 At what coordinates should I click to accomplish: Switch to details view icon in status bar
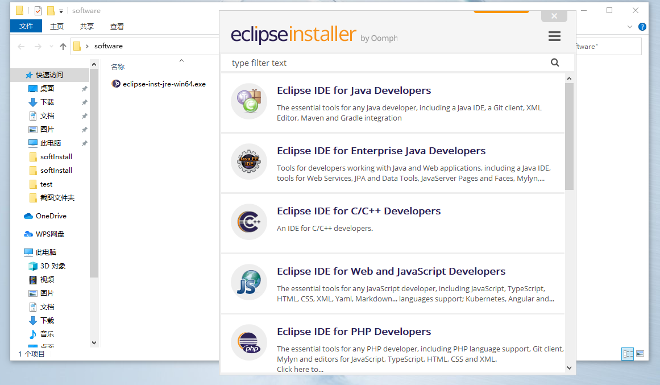628,354
